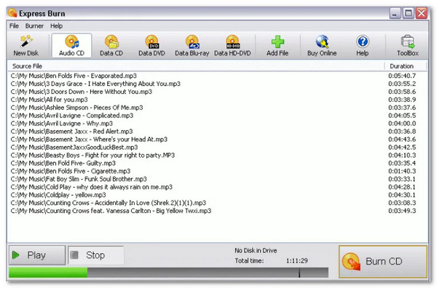Select Avril Lavigne - Why.mp3
The height and width of the screenshot is (288, 437).
[x=62, y=123]
